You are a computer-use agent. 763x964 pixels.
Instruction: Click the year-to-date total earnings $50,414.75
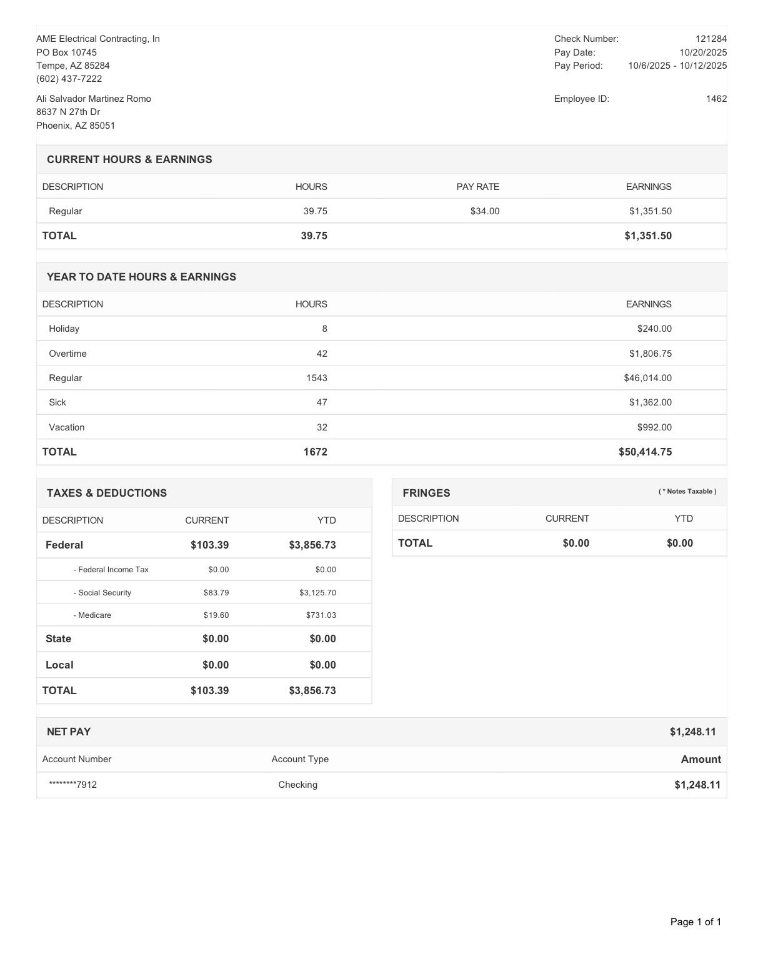click(x=645, y=452)
